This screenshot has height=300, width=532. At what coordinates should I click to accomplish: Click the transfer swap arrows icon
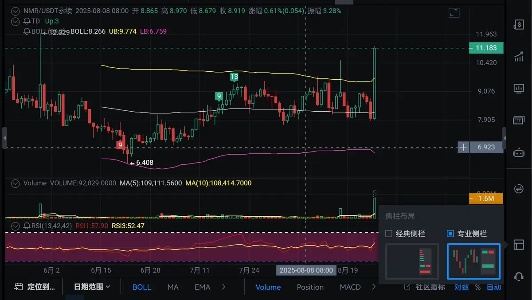coord(518,188)
